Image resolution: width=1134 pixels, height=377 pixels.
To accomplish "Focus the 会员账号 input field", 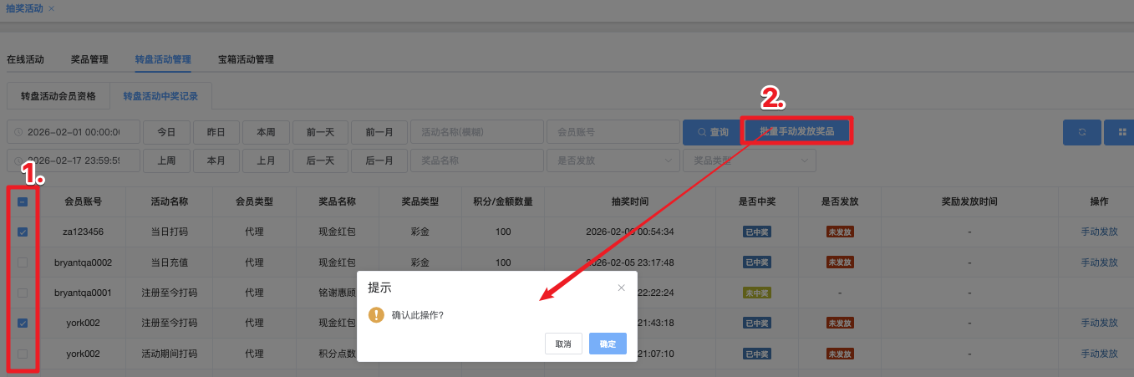I will point(613,132).
